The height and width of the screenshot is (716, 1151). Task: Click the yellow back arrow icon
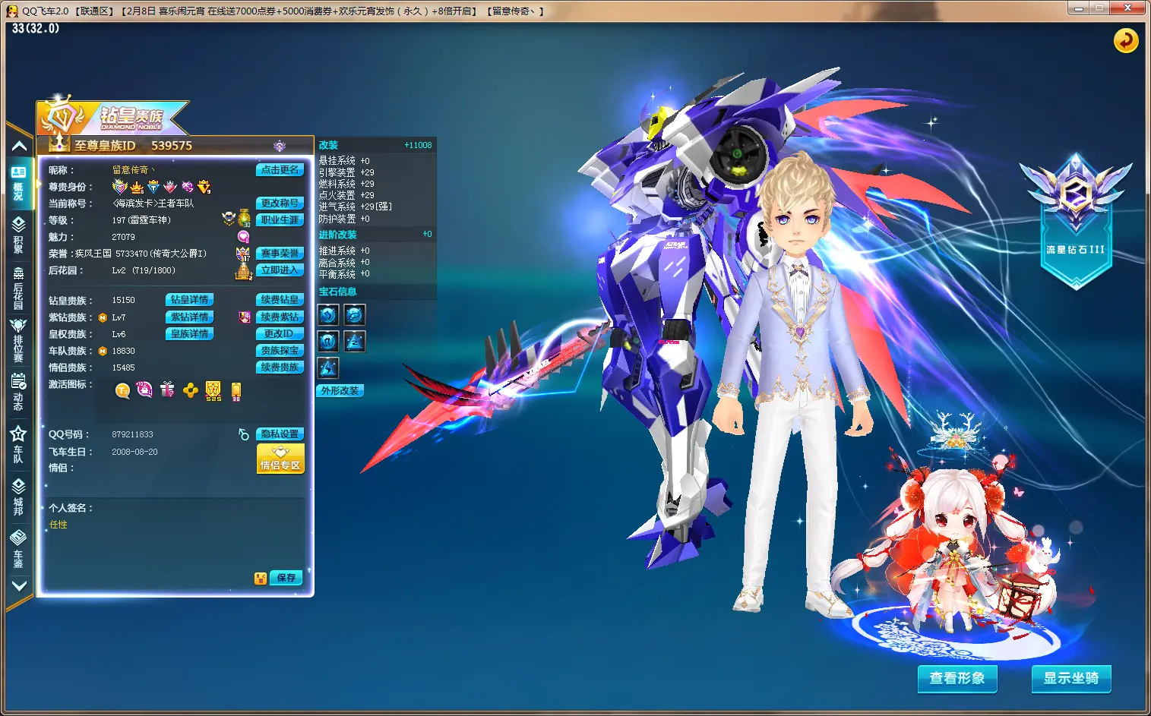click(1125, 40)
